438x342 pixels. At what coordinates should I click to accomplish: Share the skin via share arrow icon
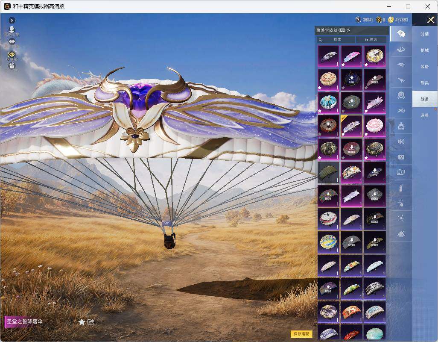91,322
